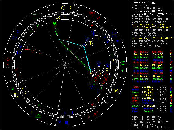This screenshot has height=130, width=174.
Task: Select the green Aquarius glyph on wheel rim
Action: click(123, 62)
